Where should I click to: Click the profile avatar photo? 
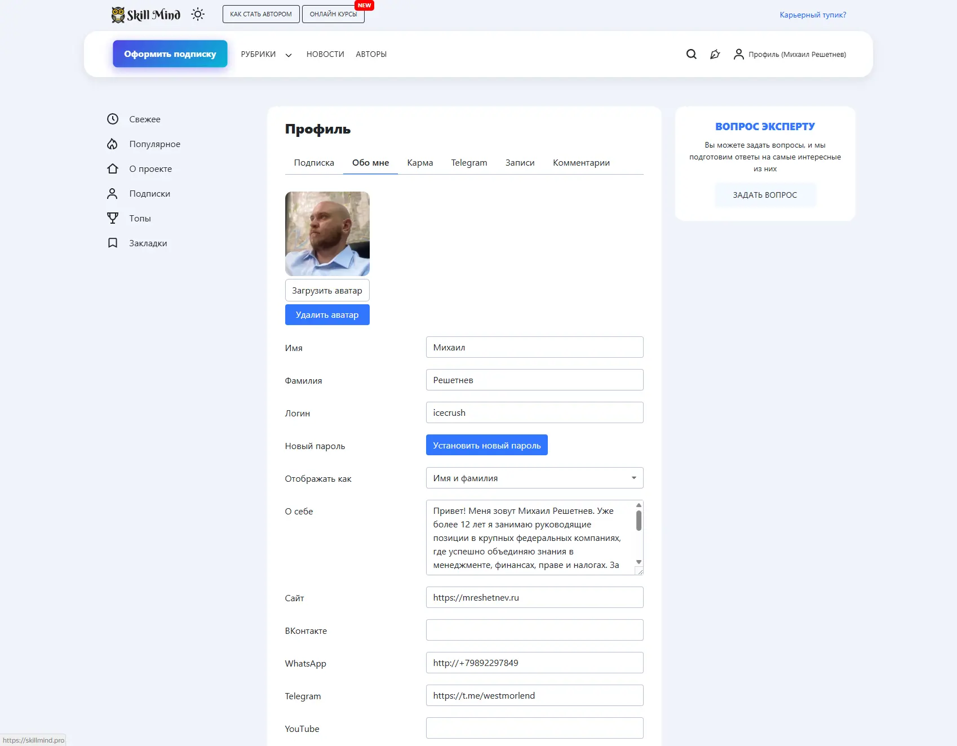[x=327, y=233]
